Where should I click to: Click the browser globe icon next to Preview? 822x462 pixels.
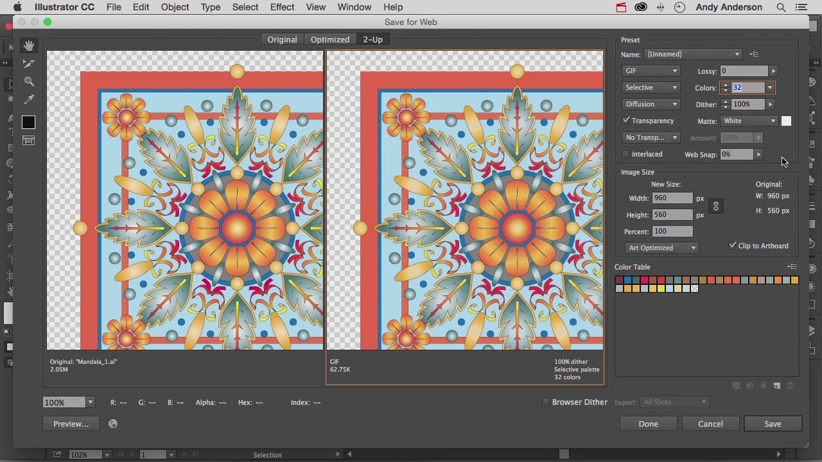[113, 424]
